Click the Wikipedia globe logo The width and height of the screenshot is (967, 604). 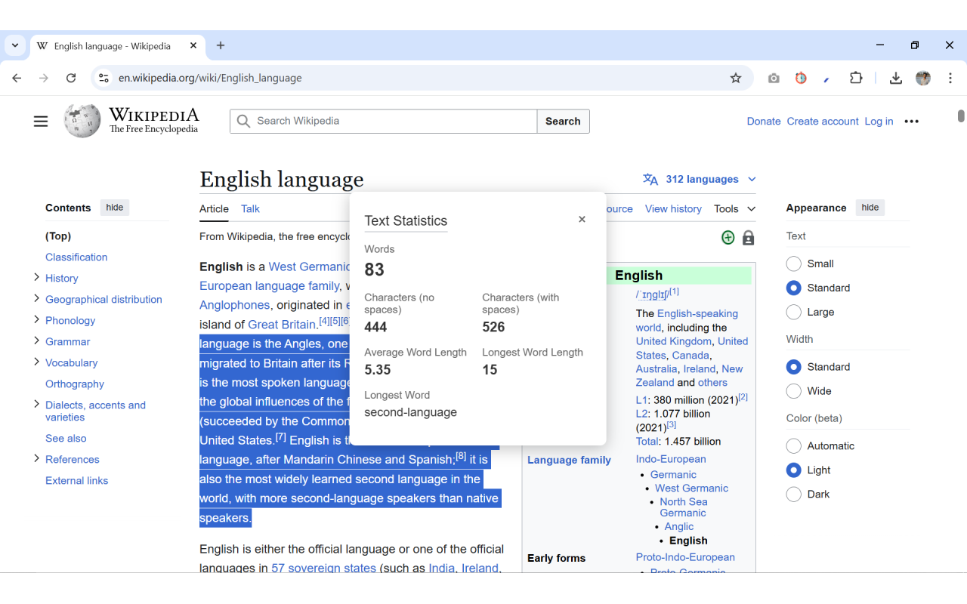click(82, 121)
